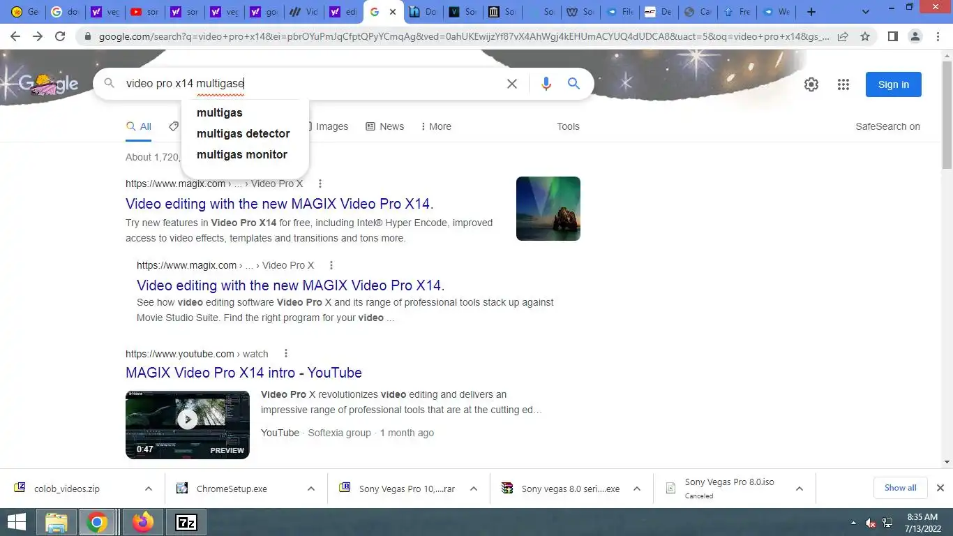Open 'MAGIX Video Pro X14 intro - YouTube' link
The width and height of the screenshot is (953, 536).
pos(243,373)
